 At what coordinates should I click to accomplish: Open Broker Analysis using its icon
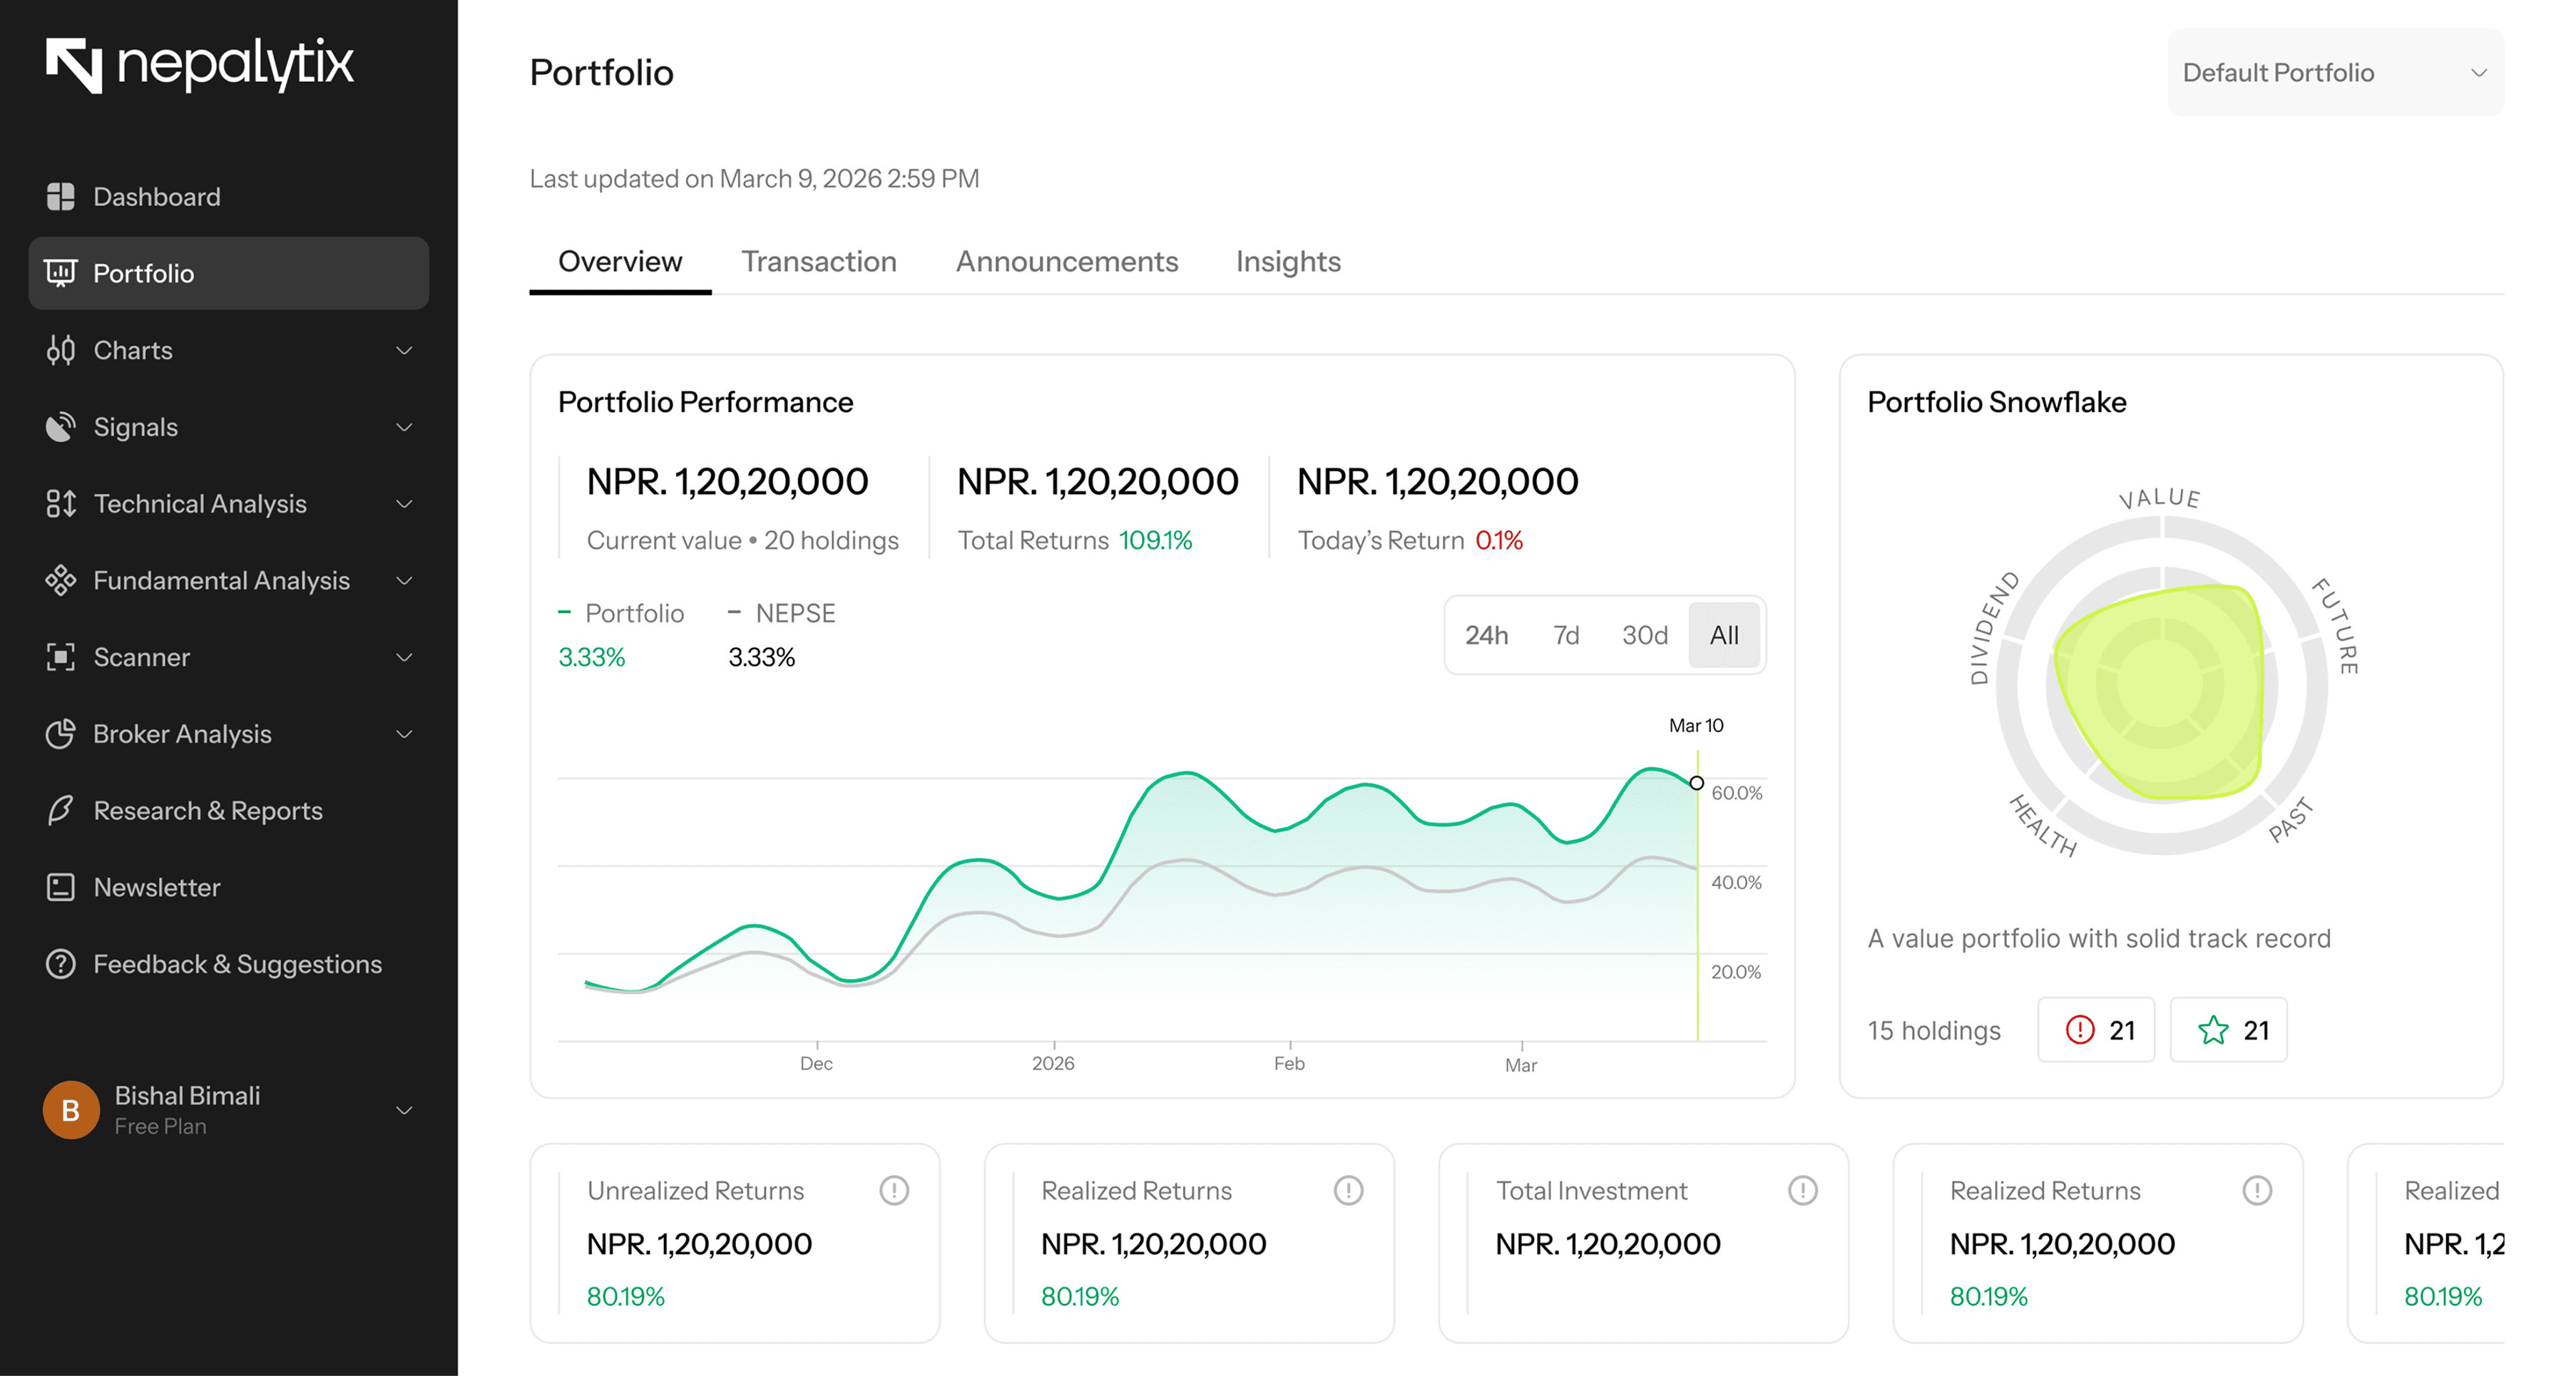pos(61,733)
